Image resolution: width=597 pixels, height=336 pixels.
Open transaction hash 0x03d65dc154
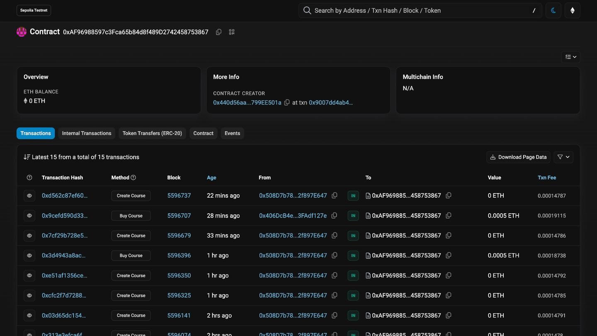64,315
